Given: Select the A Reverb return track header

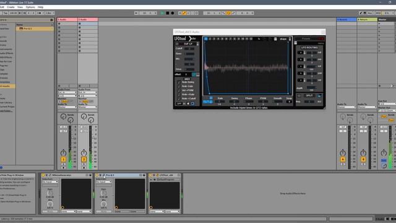Looking at the screenshot, I should 346,19.
